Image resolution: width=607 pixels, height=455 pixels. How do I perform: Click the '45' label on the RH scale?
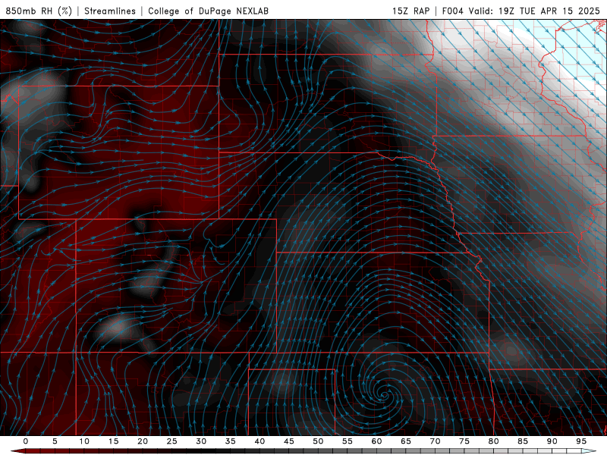[x=289, y=441]
